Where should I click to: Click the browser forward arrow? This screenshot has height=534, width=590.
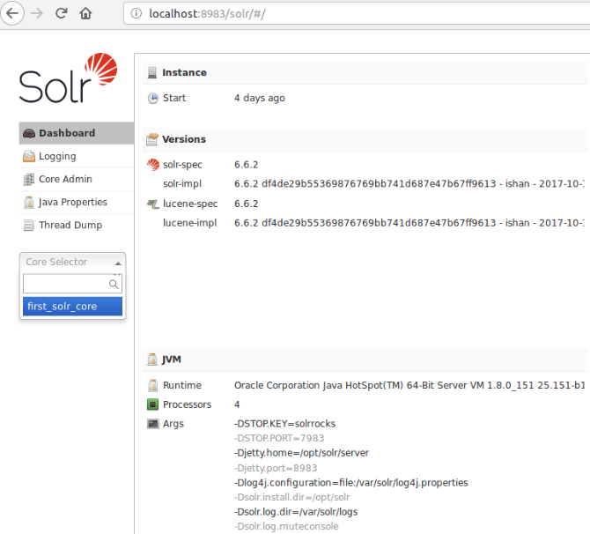(x=36, y=13)
